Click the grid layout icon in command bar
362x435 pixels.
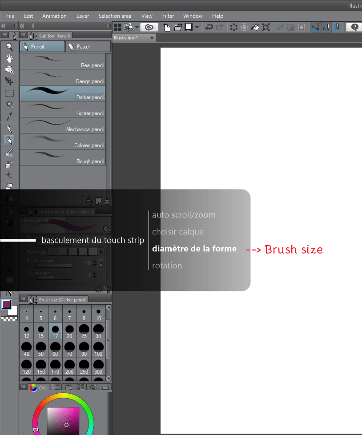[118, 27]
